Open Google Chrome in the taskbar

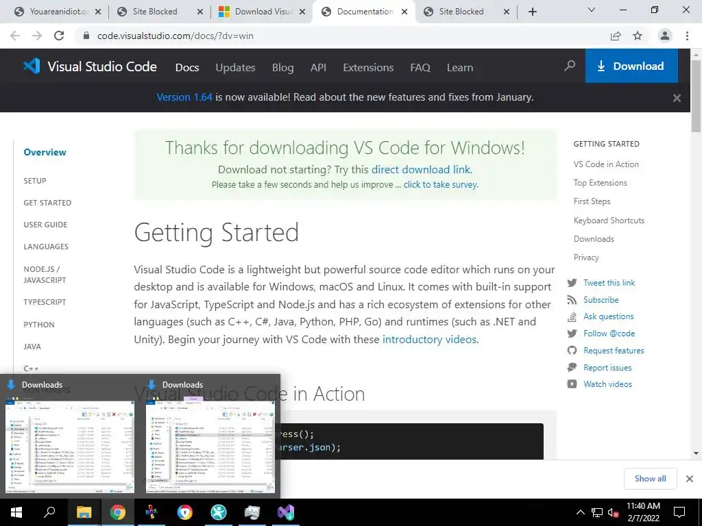coord(118,512)
